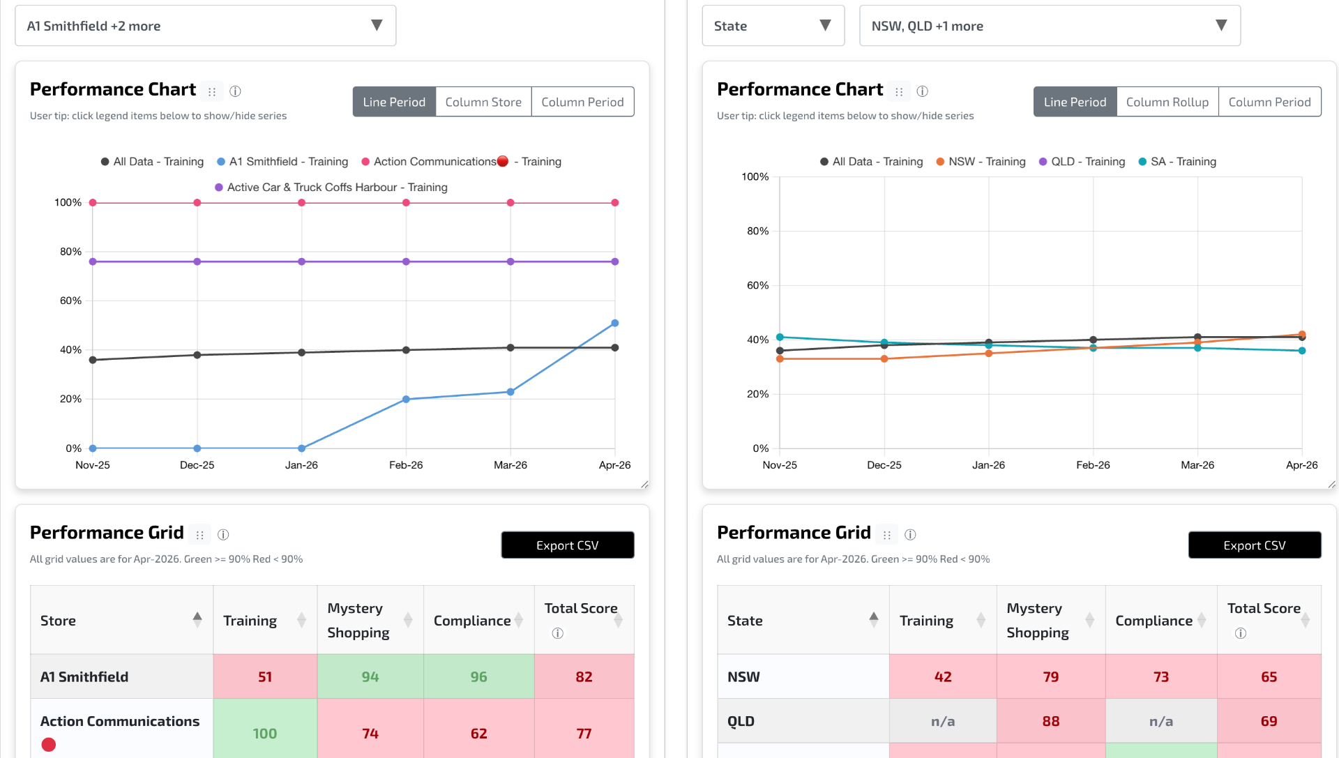Toggle A1 Smithfield - Training legend series

click(282, 162)
